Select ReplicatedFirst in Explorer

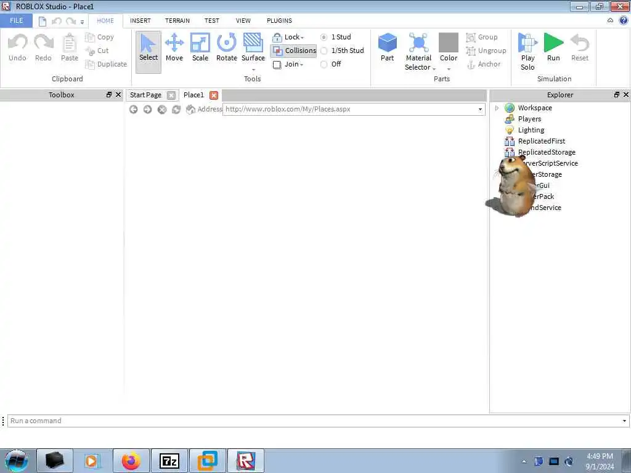542,141
